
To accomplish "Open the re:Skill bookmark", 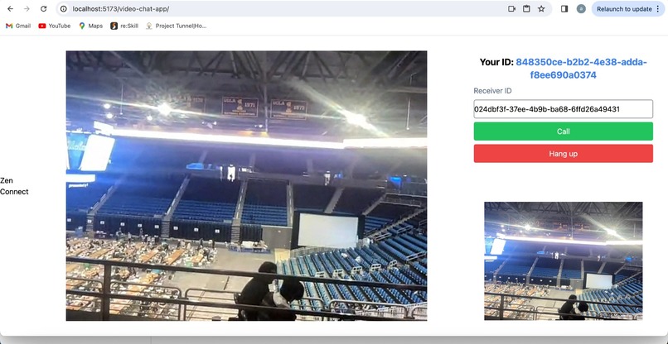I will coord(124,26).
